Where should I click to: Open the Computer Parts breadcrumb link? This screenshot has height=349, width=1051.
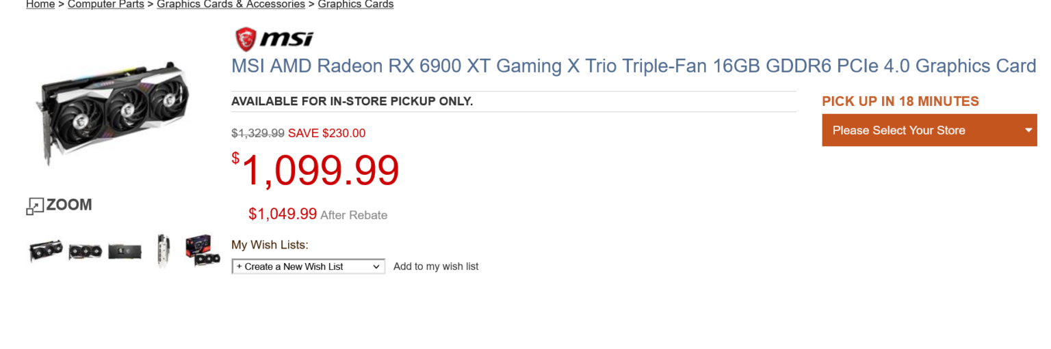106,4
